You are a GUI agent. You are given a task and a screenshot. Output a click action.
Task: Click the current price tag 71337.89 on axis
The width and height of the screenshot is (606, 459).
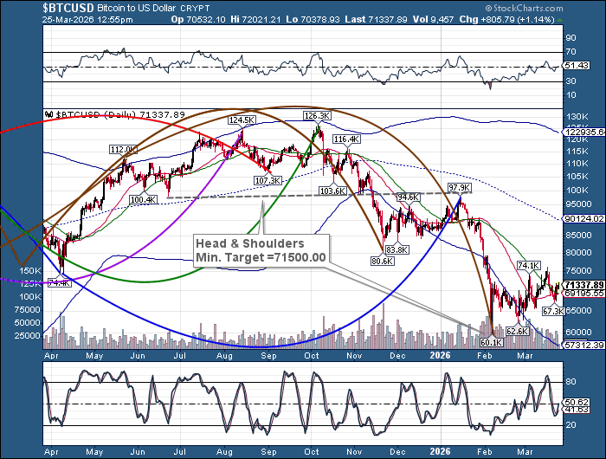(x=582, y=285)
